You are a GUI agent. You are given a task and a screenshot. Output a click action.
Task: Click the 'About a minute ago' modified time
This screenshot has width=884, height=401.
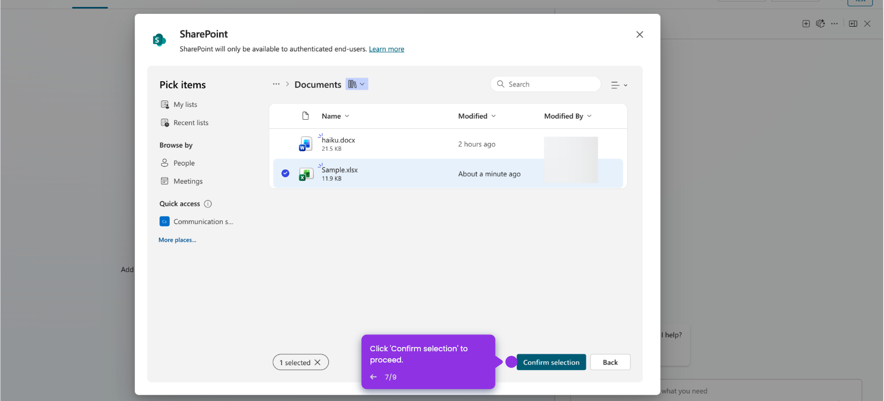[489, 174]
